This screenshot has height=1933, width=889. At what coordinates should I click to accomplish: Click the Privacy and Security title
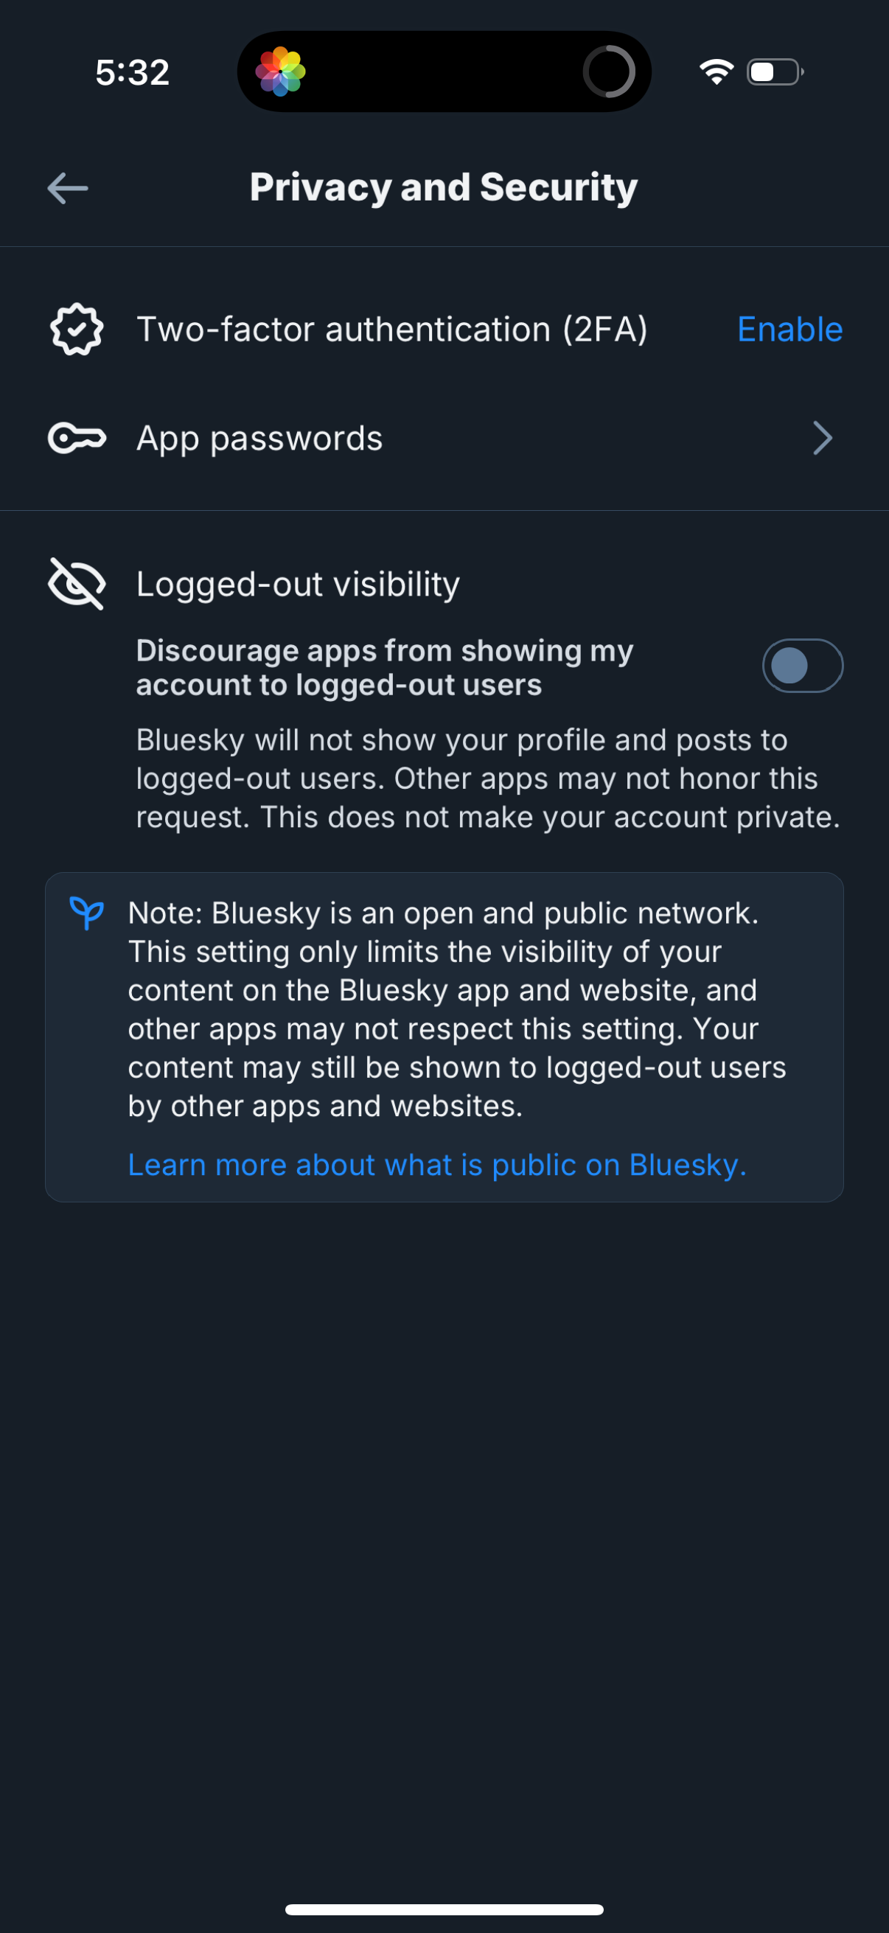pos(443,187)
